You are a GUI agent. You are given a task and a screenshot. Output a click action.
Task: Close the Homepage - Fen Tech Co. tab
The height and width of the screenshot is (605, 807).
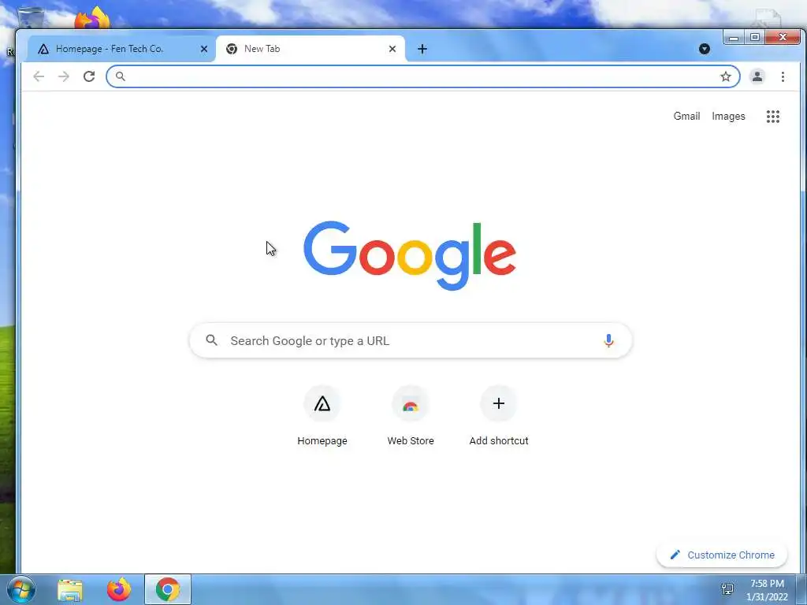click(x=204, y=49)
